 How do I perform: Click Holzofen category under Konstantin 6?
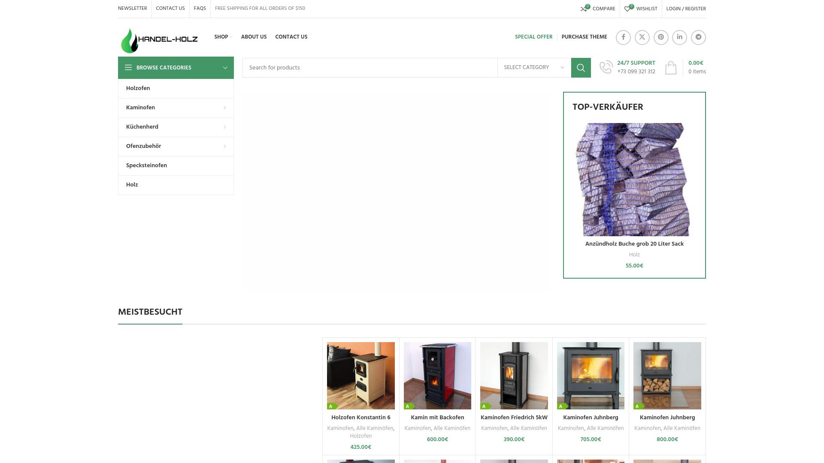[x=360, y=436]
